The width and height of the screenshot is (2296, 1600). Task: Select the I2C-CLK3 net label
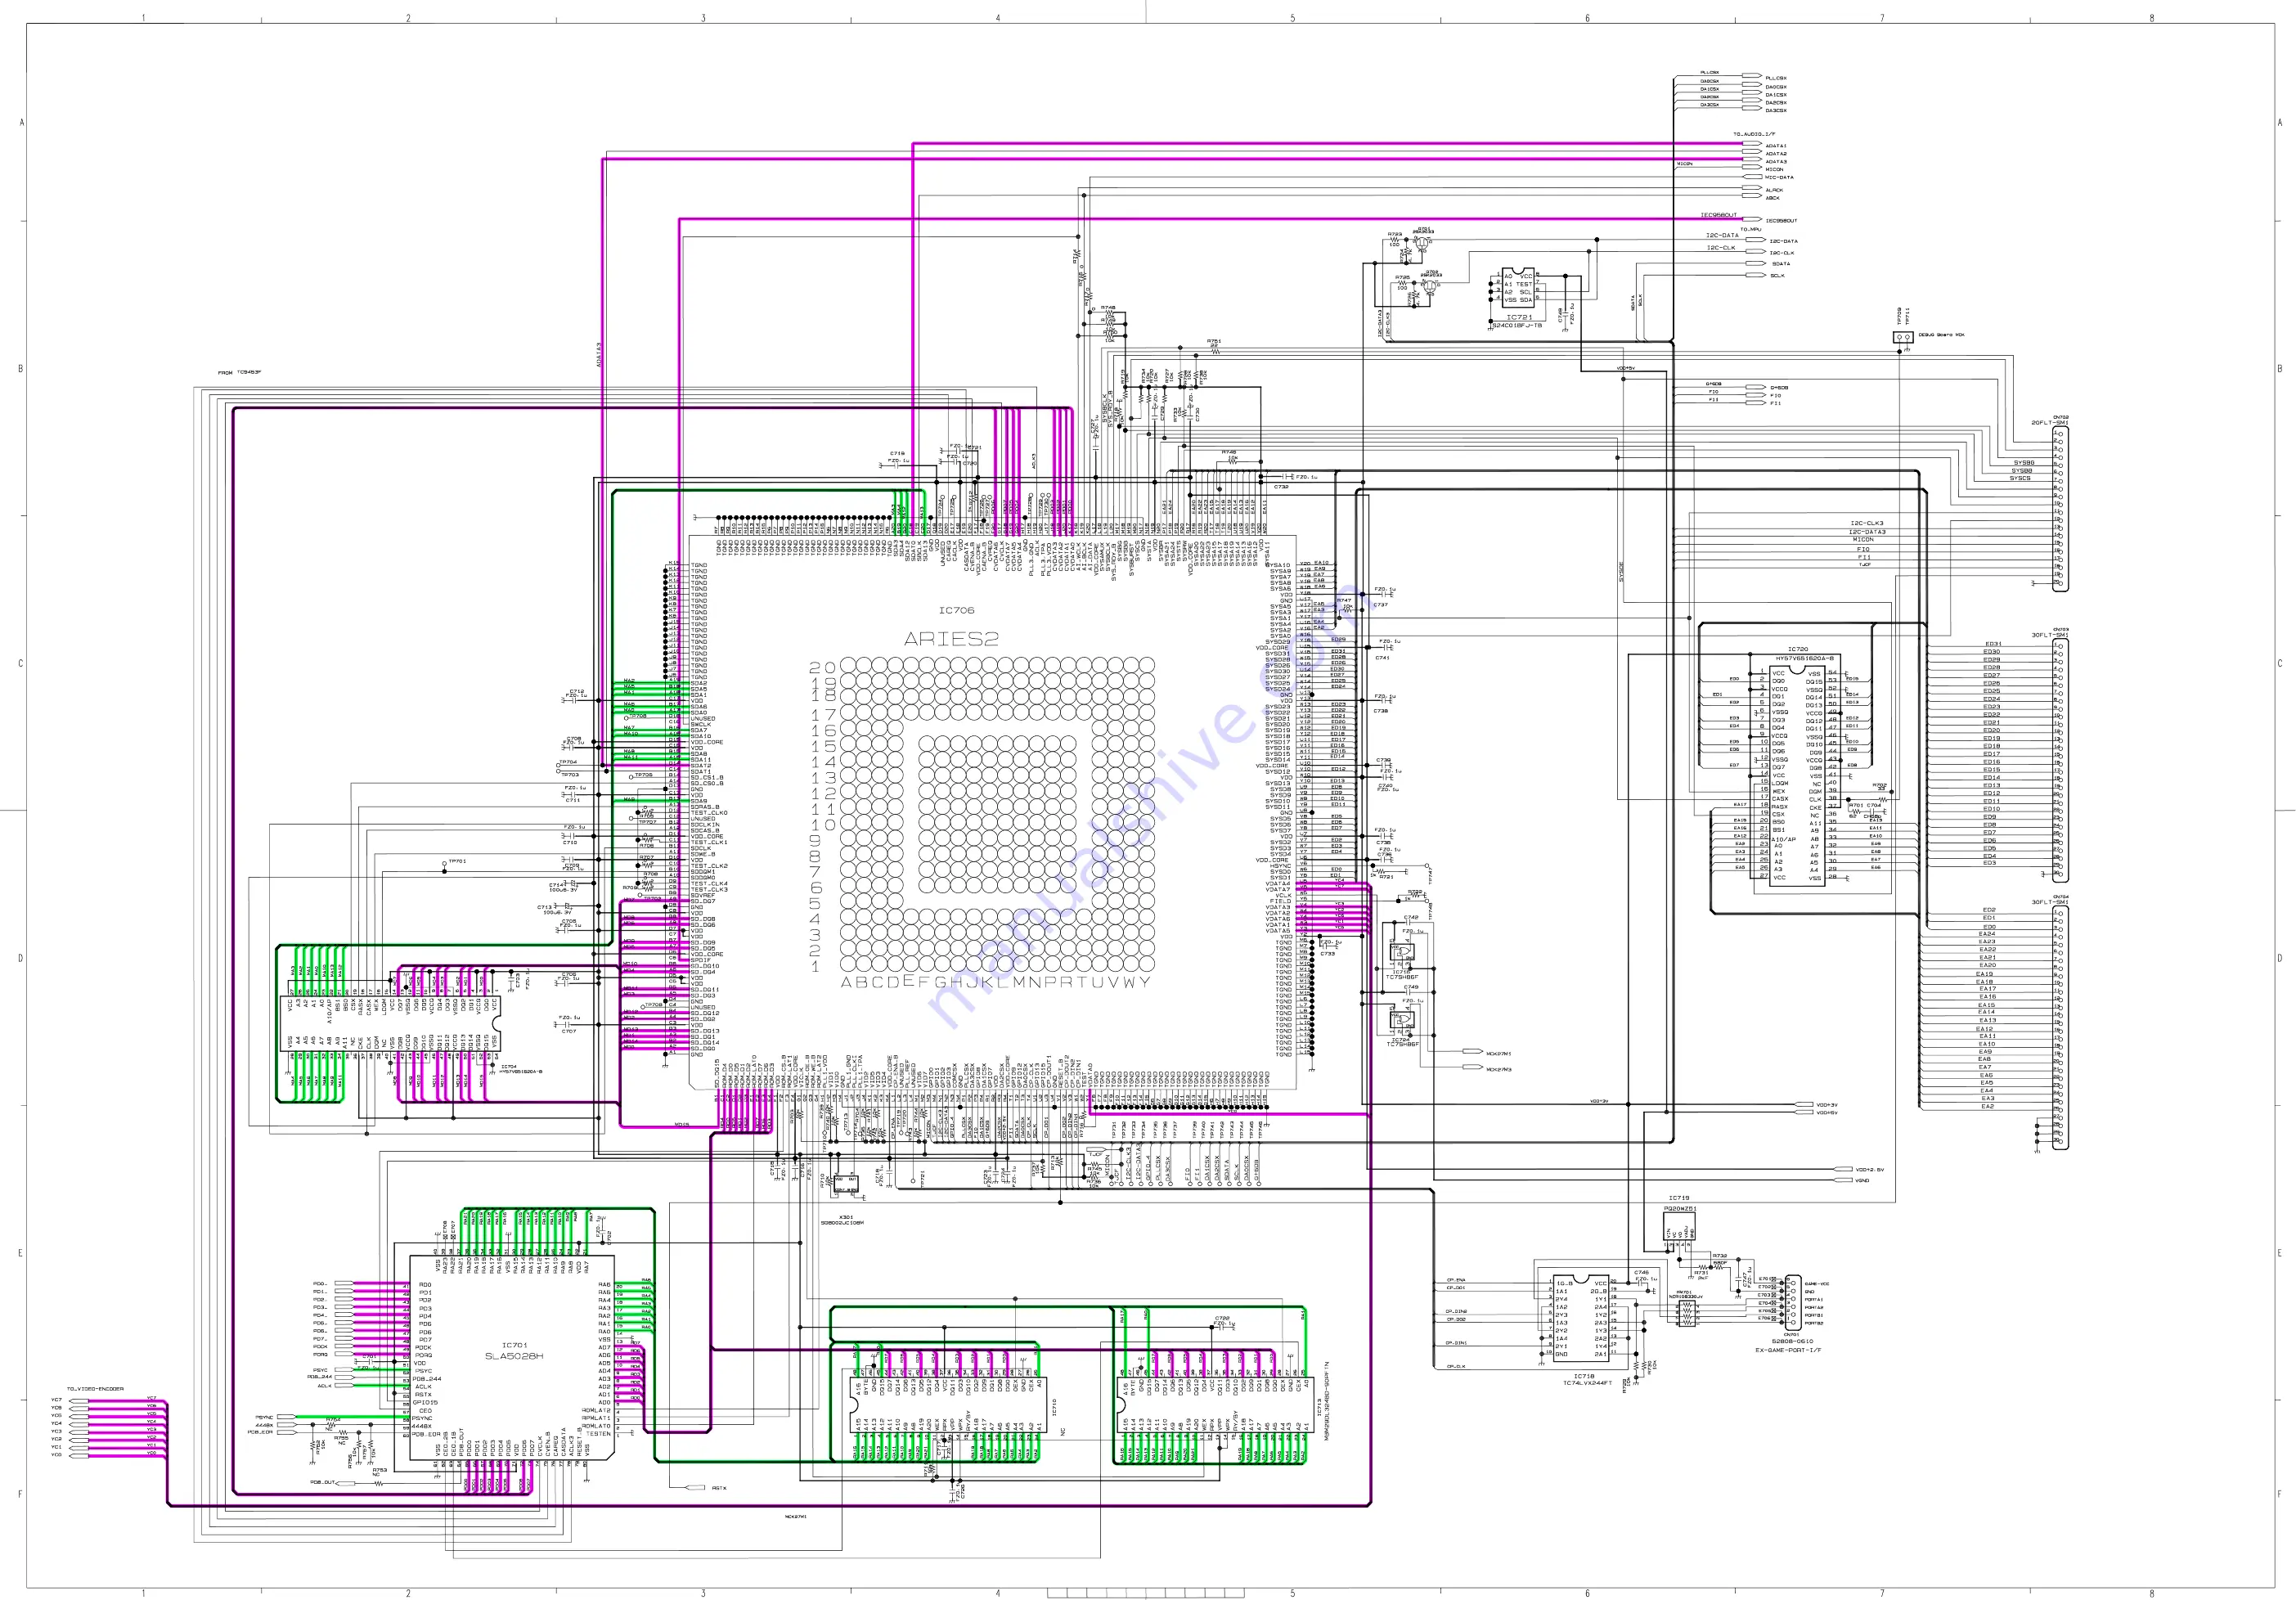1866,523
